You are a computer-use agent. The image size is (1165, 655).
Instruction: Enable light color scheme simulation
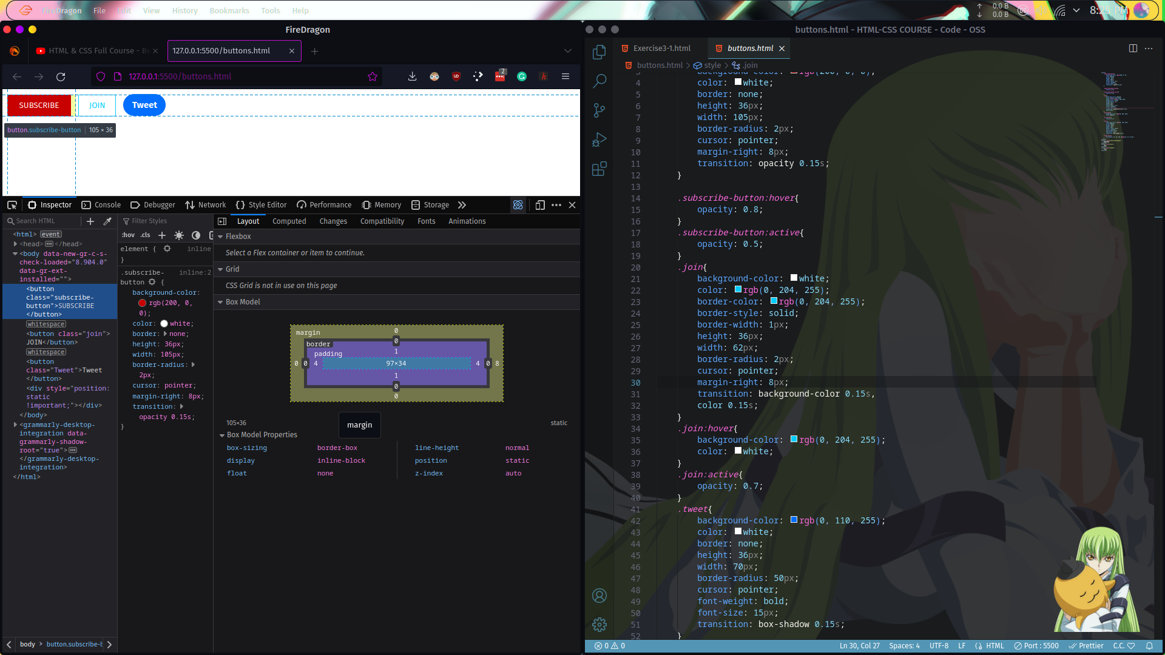pyautogui.click(x=178, y=235)
